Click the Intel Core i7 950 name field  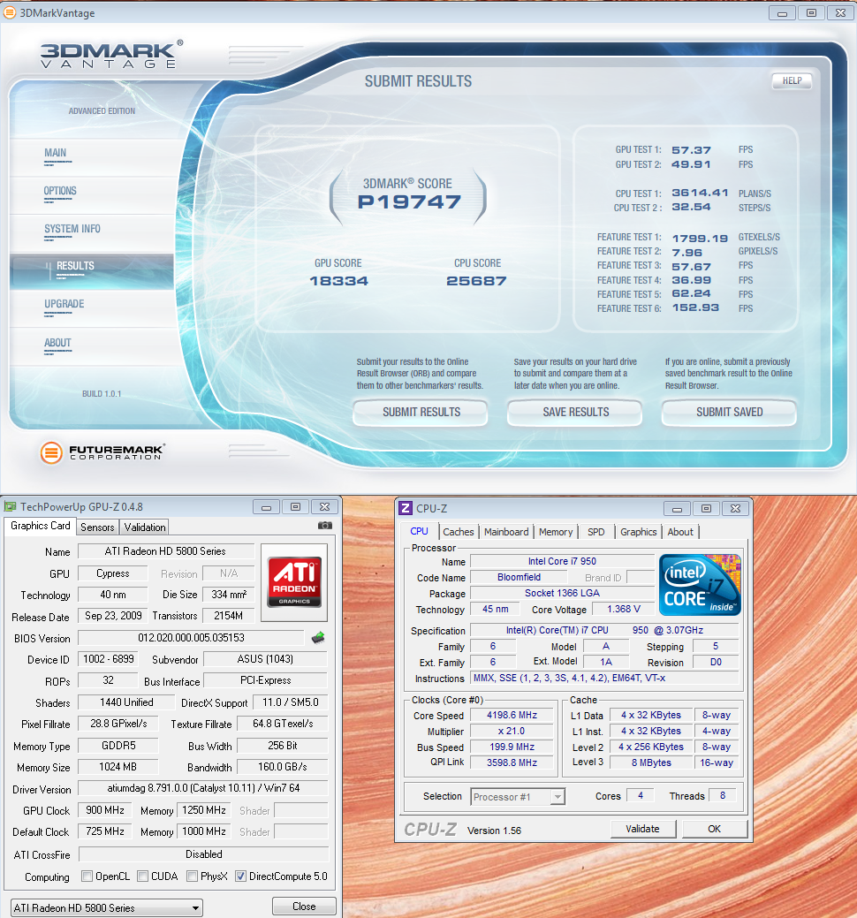click(x=562, y=561)
